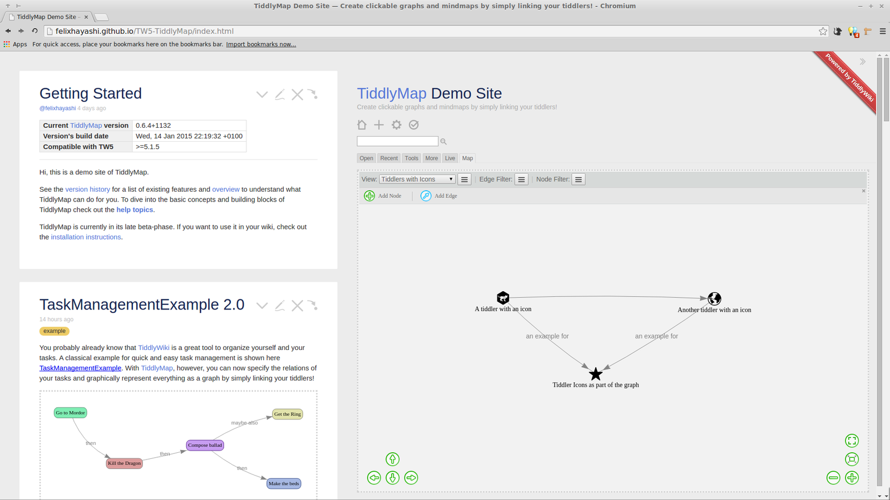Open the Chromium hamburger menu
The image size is (890, 500).
(x=882, y=31)
